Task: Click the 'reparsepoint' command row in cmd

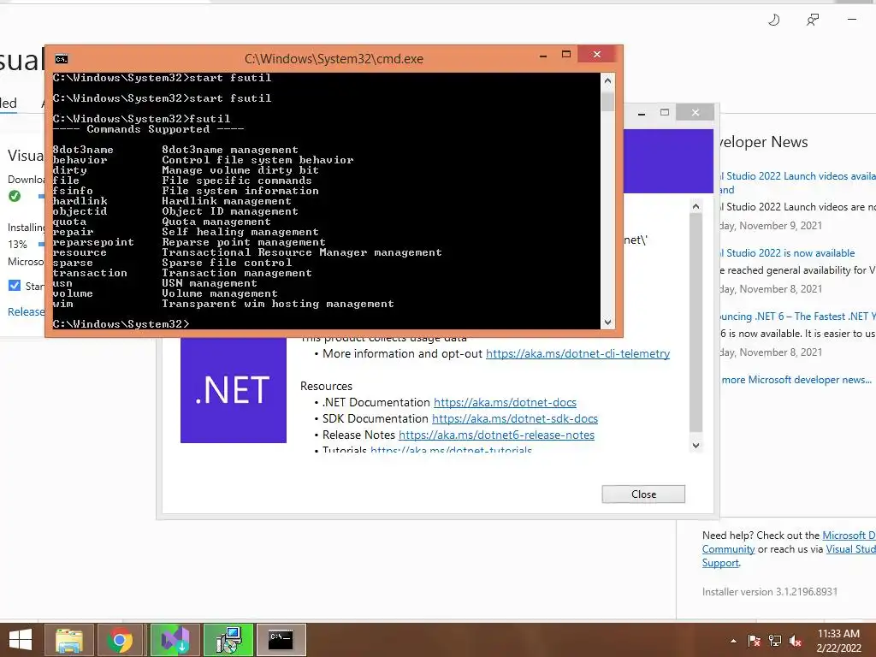Action: click(x=189, y=242)
